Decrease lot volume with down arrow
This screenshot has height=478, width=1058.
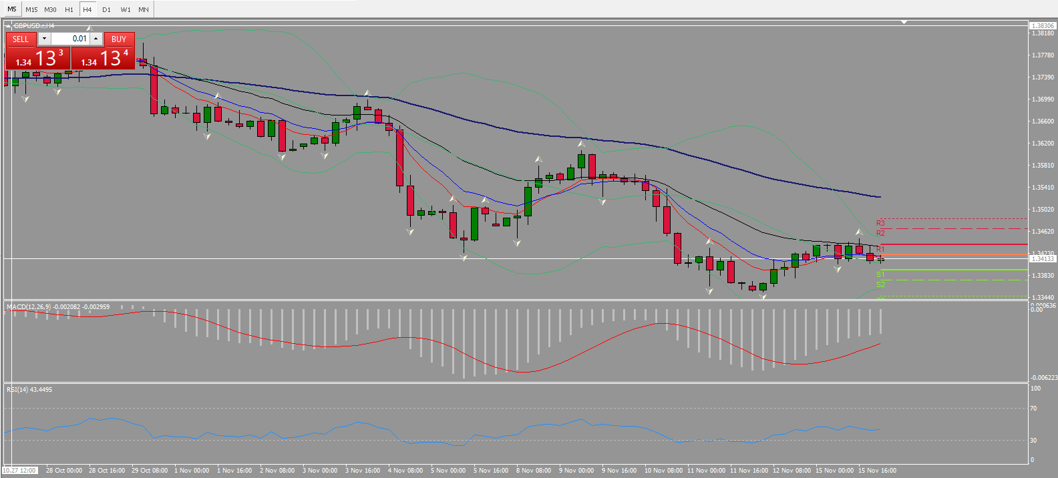coord(44,39)
